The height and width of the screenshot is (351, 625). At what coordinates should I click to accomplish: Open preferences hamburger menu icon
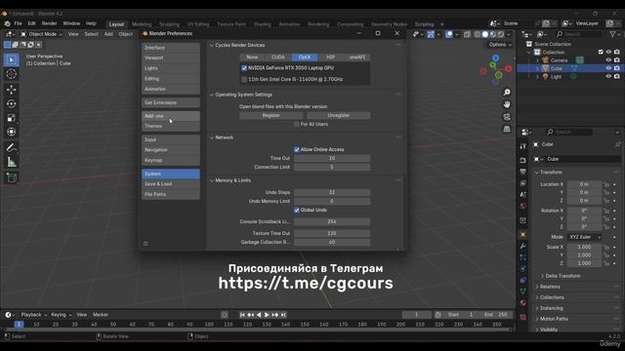(146, 243)
